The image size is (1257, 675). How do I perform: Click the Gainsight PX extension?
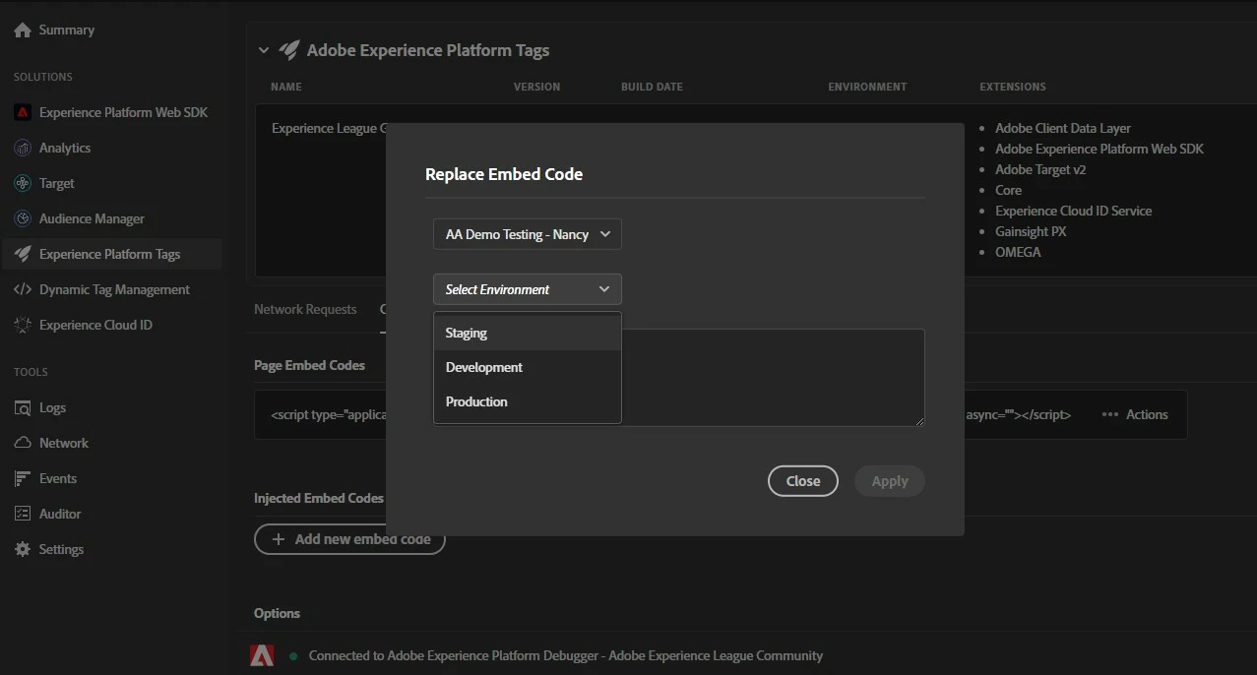pos(1031,231)
